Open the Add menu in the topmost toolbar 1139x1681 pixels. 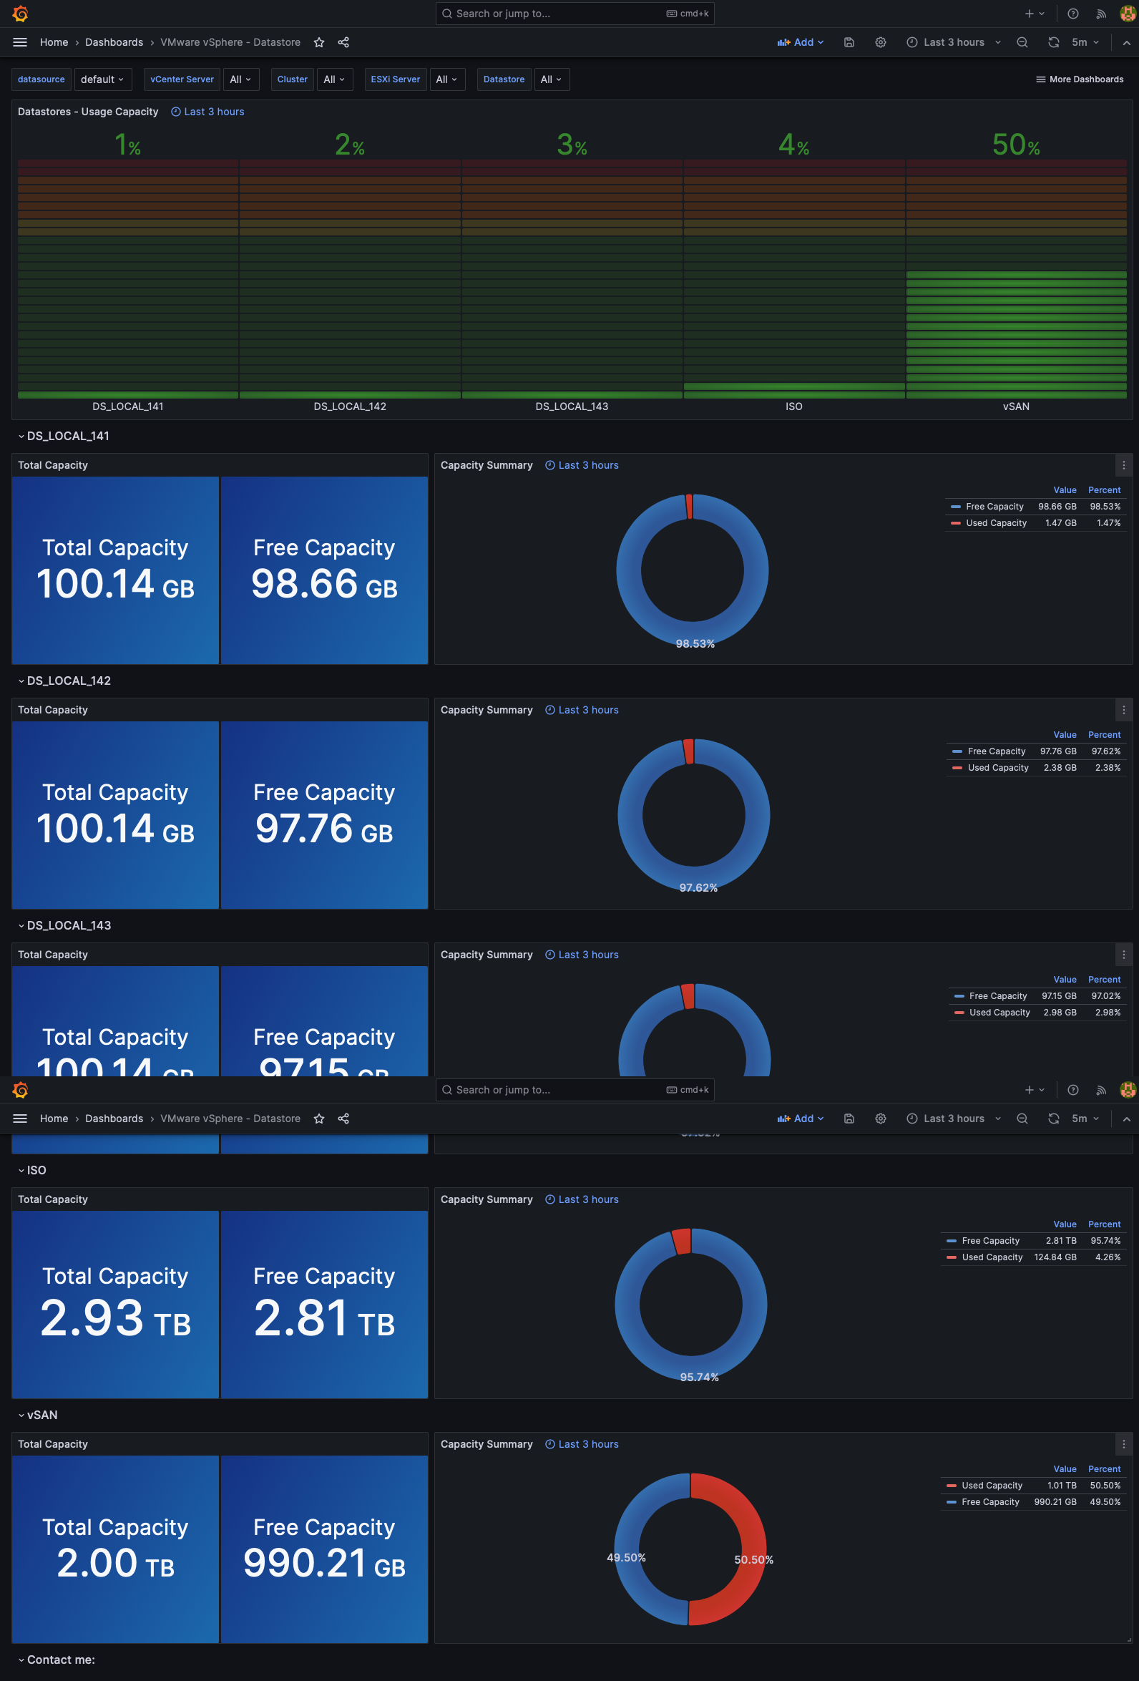[x=801, y=42]
